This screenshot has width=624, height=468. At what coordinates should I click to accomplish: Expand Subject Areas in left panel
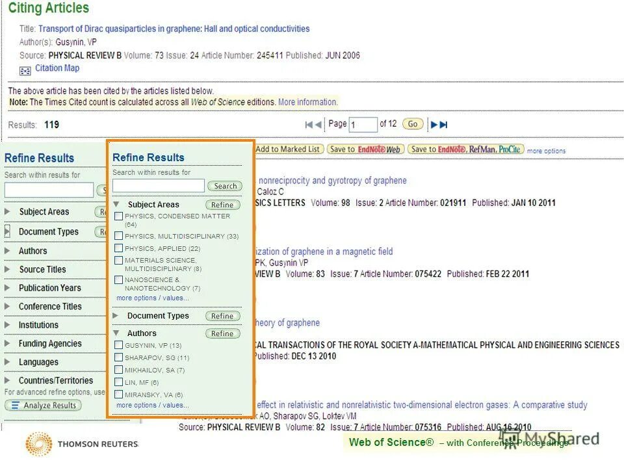point(7,211)
